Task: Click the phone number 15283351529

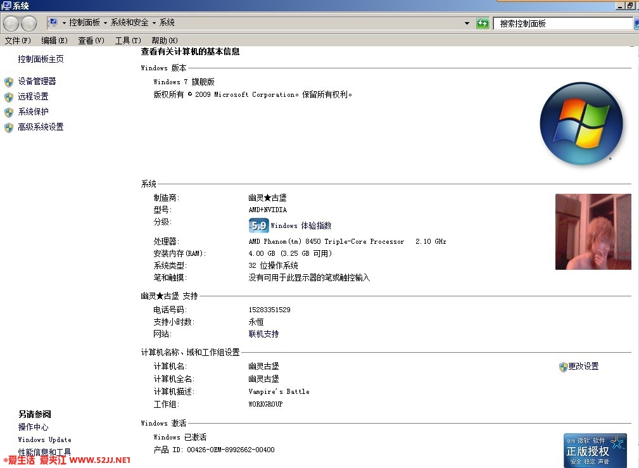Action: [x=269, y=310]
